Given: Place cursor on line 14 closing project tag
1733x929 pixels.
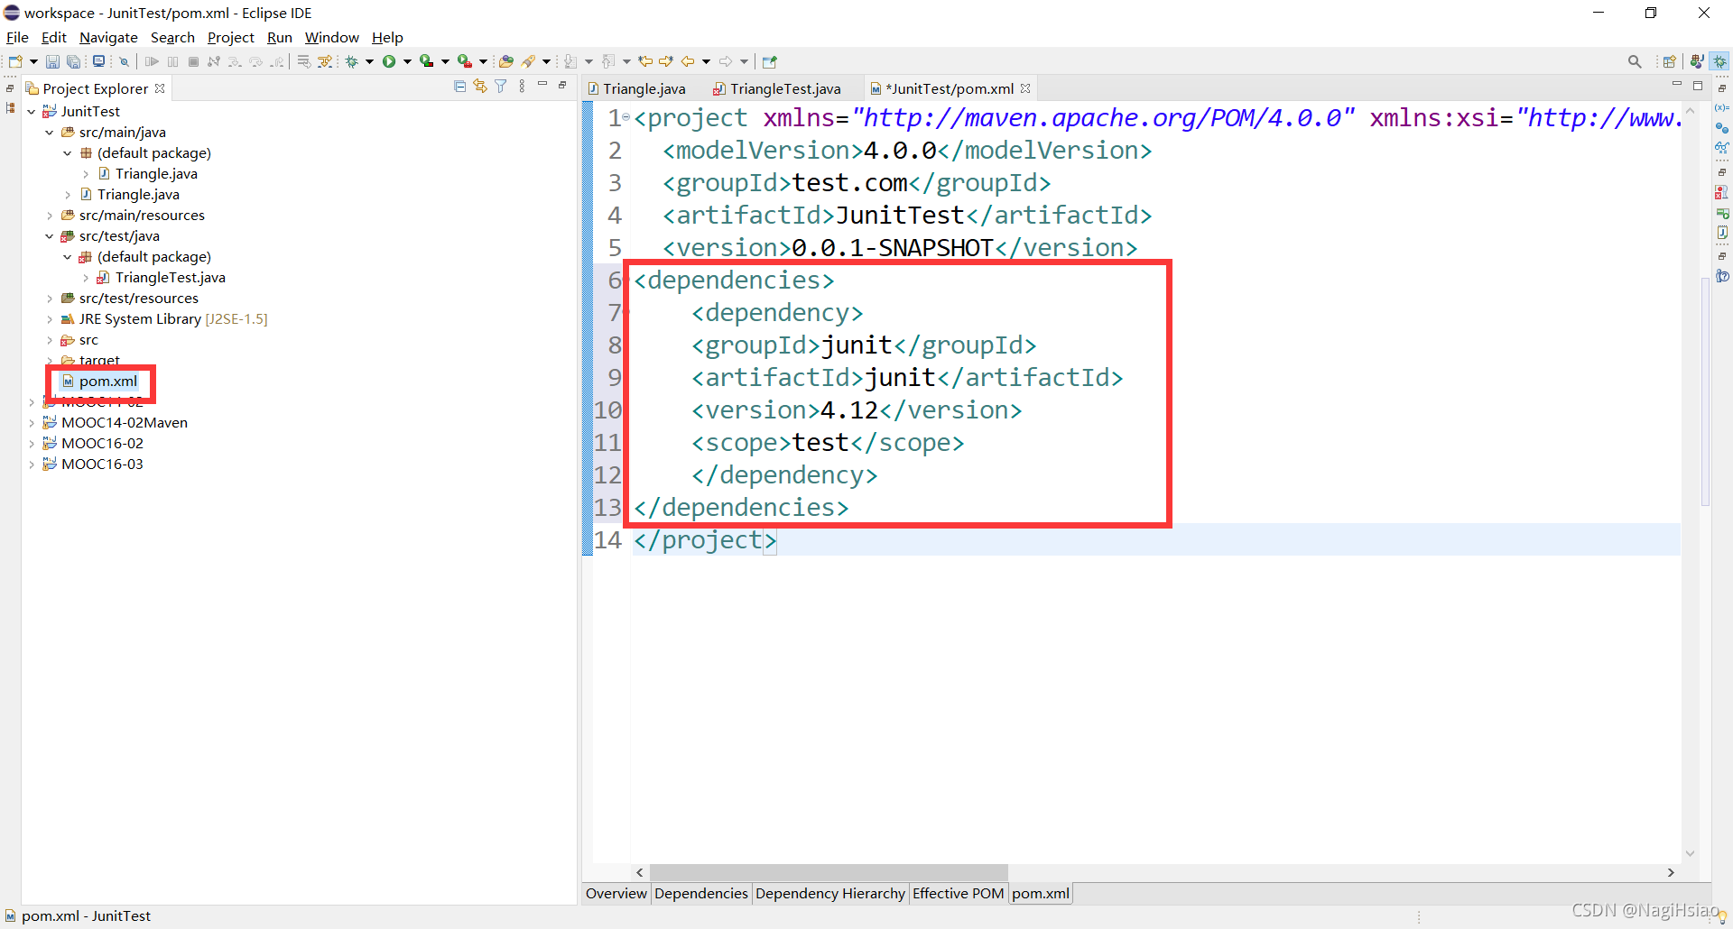Looking at the screenshot, I should (x=705, y=540).
